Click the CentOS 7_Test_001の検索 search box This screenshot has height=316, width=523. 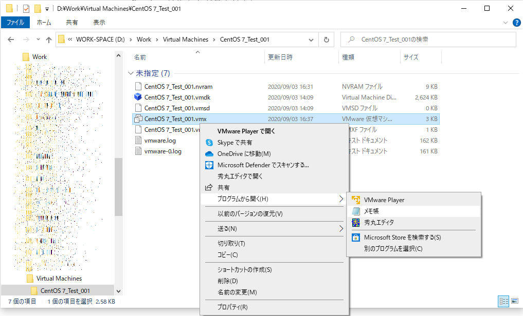[428, 39]
